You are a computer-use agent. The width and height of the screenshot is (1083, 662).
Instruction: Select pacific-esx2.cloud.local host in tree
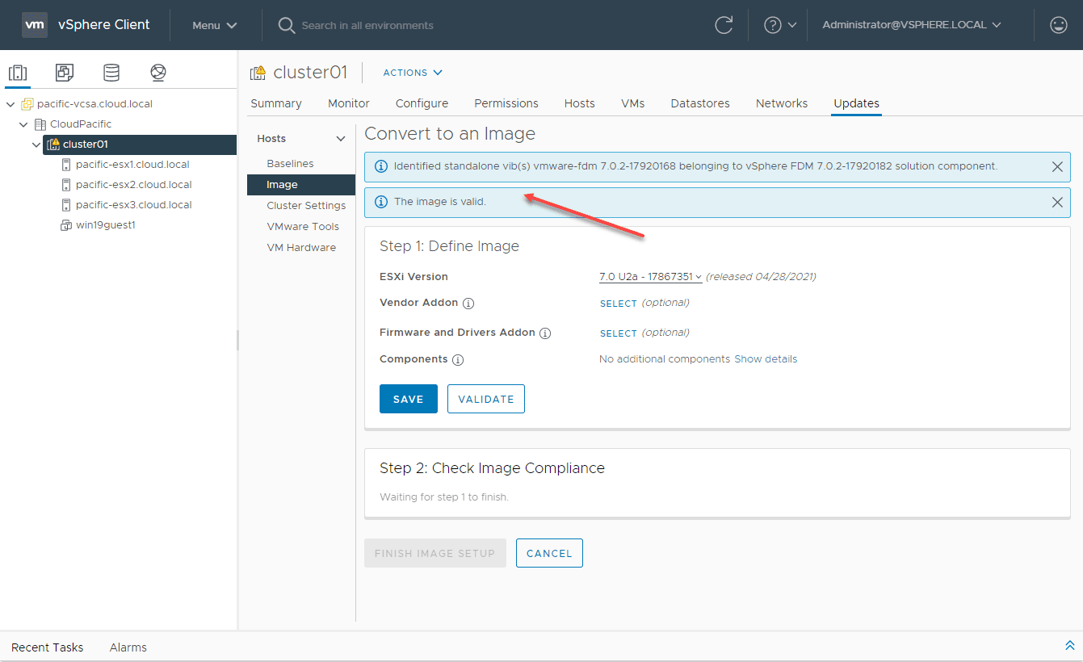133,185
